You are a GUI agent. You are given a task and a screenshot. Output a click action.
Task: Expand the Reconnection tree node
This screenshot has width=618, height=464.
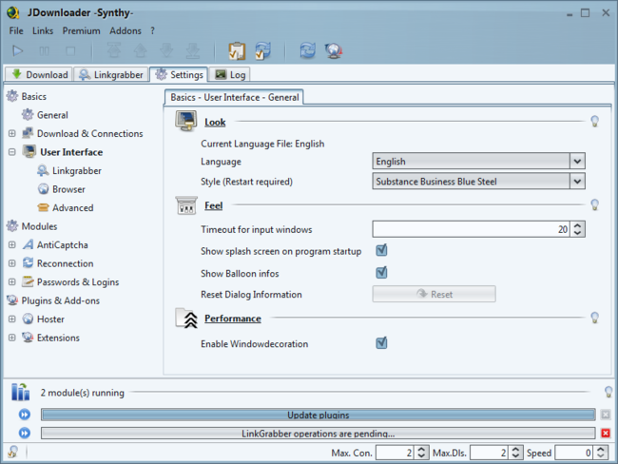[x=12, y=263]
